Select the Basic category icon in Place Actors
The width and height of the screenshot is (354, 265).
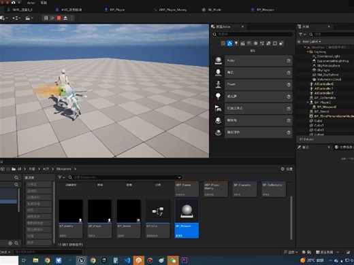pos(229,43)
